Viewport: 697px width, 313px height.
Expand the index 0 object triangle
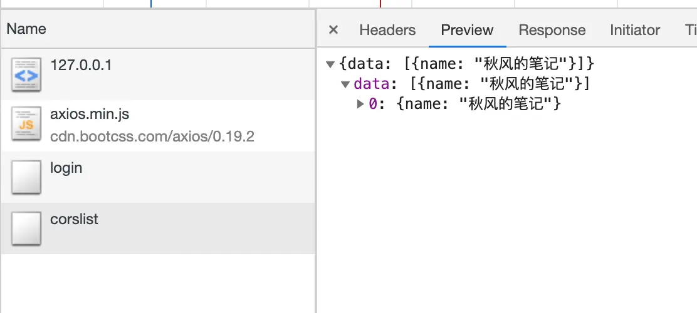point(360,105)
